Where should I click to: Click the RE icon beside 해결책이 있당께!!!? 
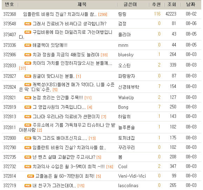pyautogui.click(x=28, y=45)
